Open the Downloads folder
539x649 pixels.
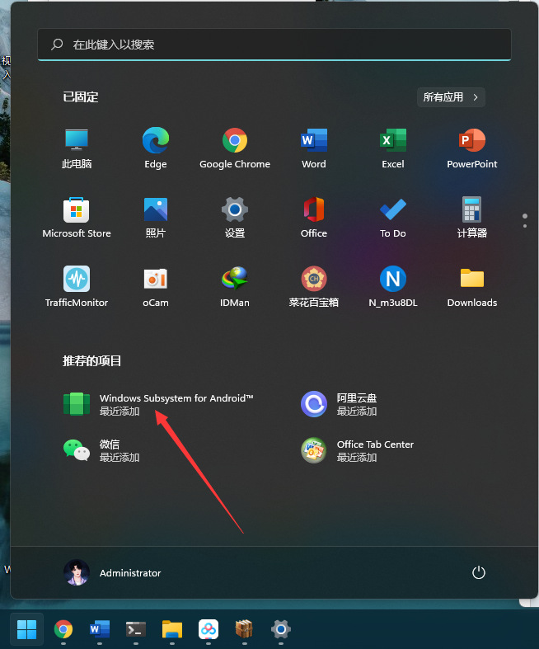[x=472, y=287]
